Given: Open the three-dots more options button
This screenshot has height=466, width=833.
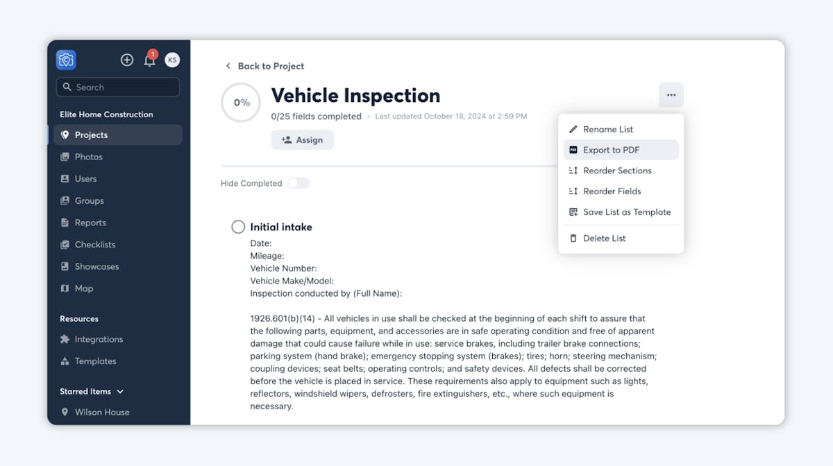Looking at the screenshot, I should coord(671,95).
